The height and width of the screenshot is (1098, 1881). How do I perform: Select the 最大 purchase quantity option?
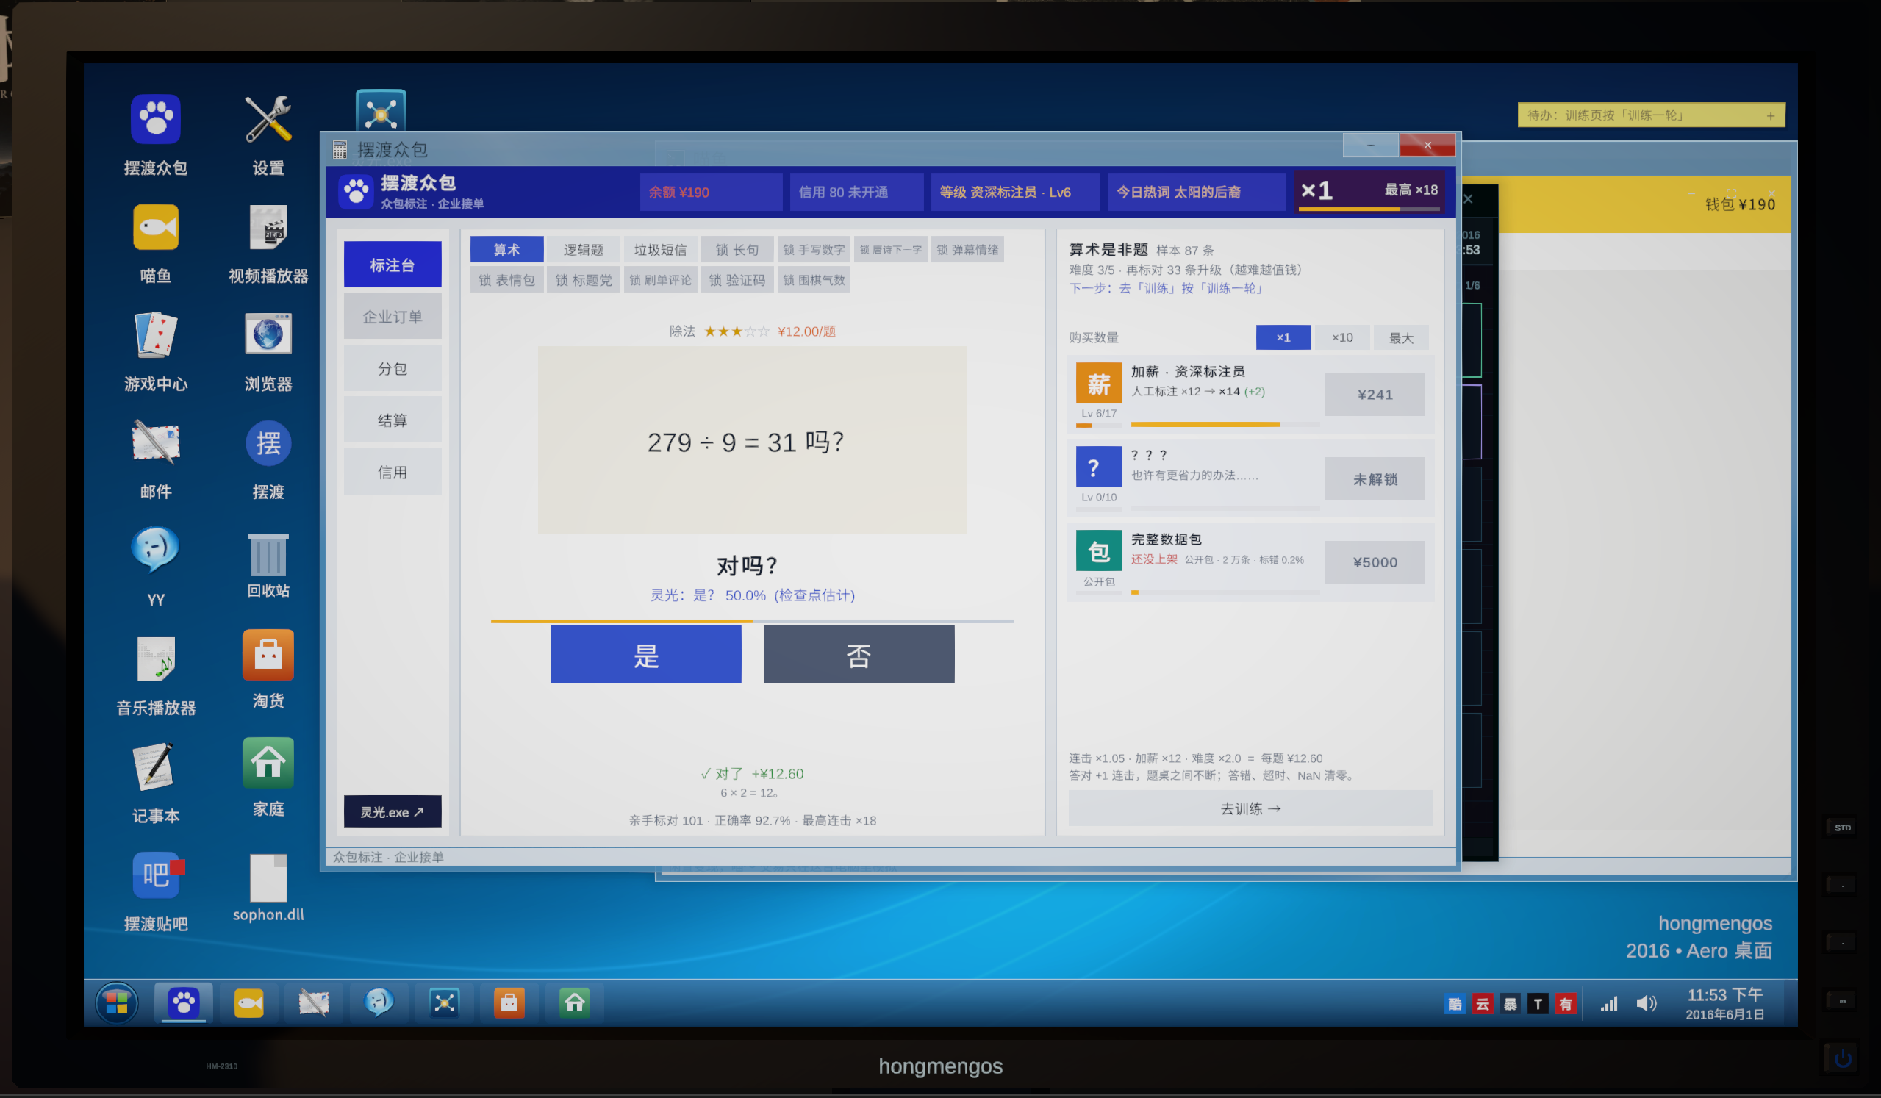(x=1400, y=337)
